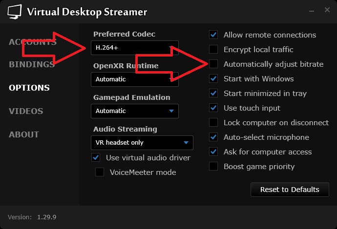
Task: Open the VIDEOS tab
Action: (x=26, y=111)
